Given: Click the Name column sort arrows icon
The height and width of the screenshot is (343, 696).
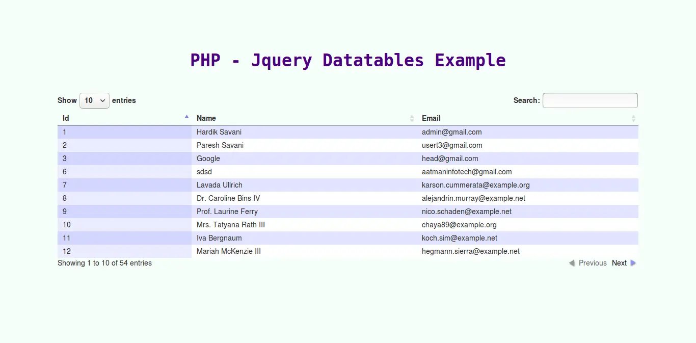Looking at the screenshot, I should tap(412, 118).
